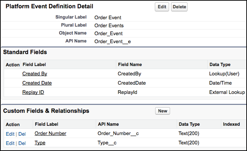The image size is (247, 151).
Task: Open the Created Date field link
Action: point(37,83)
